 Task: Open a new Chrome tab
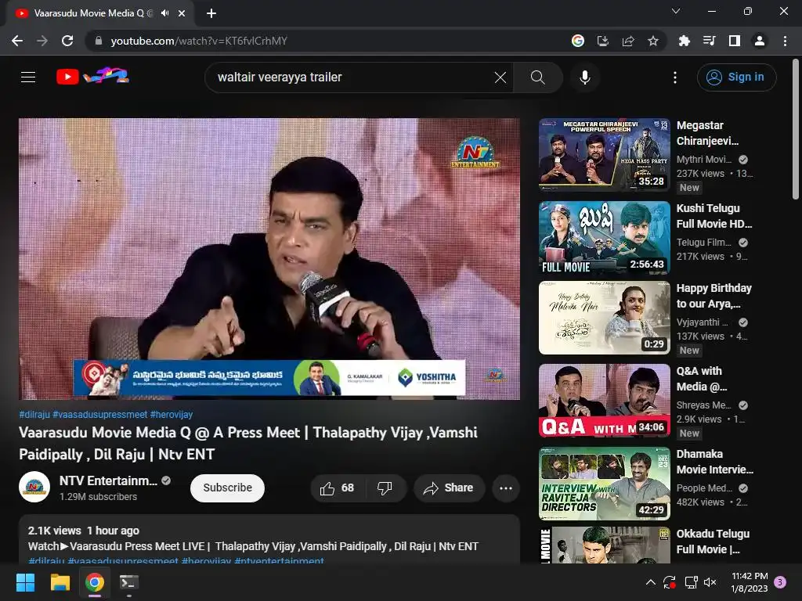point(211,13)
